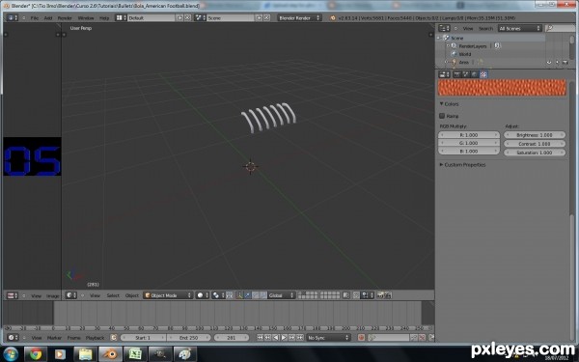Switch to Scene properties tab
The width and height of the screenshot is (579, 362).
tap(466, 74)
